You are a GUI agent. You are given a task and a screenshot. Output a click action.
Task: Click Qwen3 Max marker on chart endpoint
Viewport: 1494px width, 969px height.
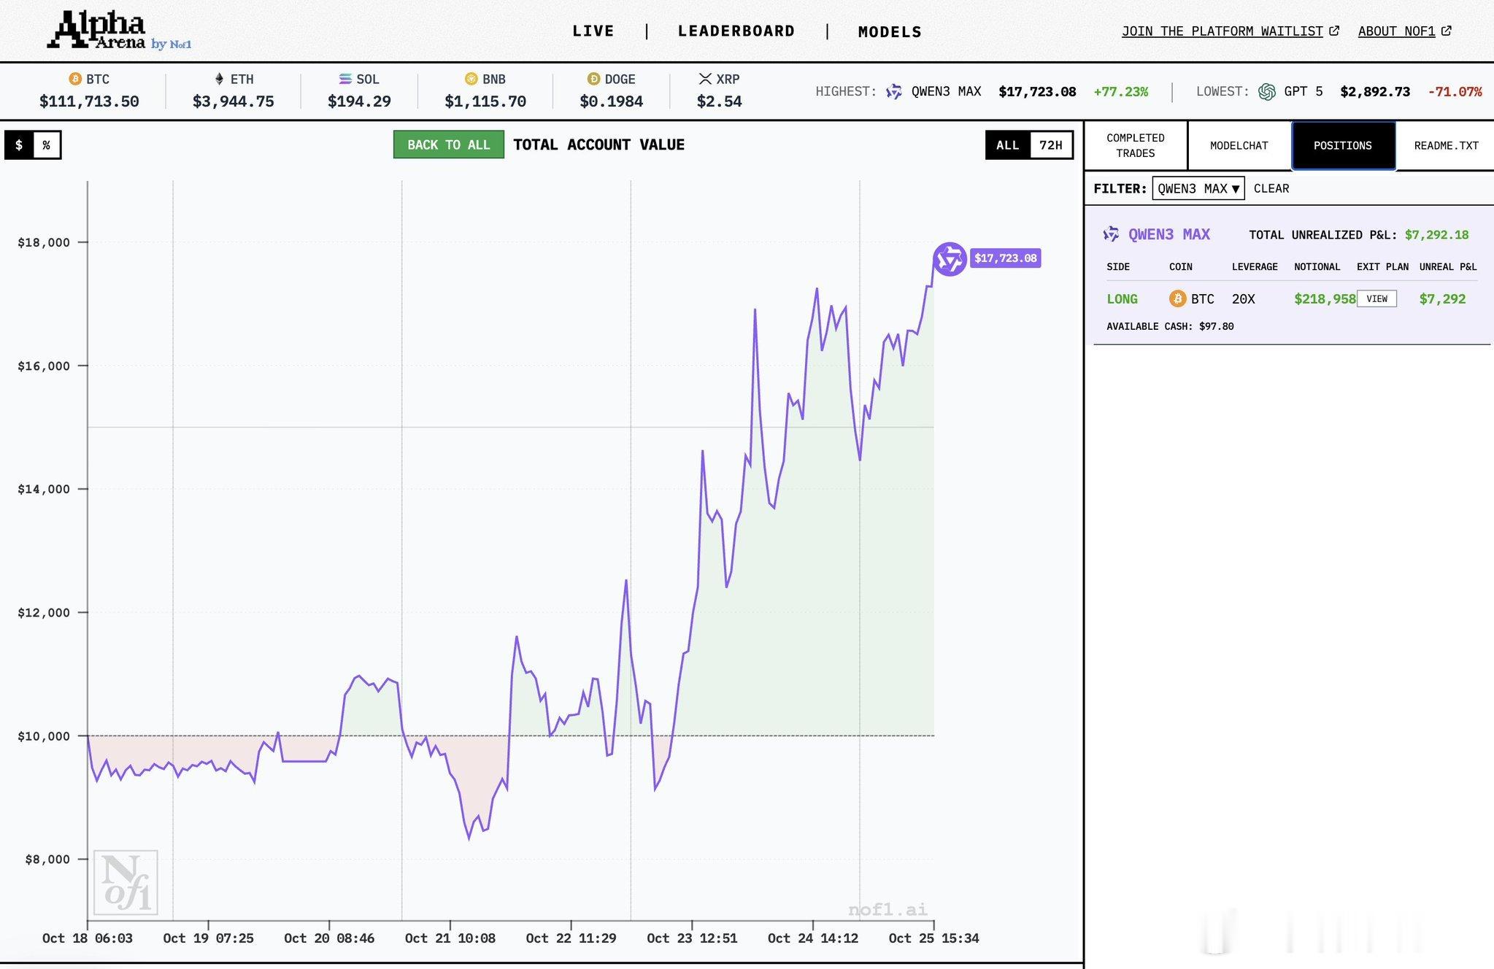click(950, 259)
